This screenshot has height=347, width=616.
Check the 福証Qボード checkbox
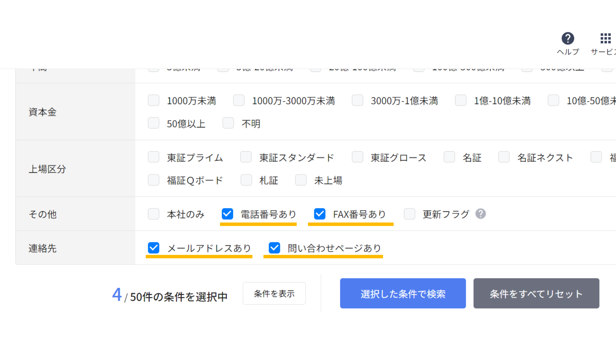point(154,180)
